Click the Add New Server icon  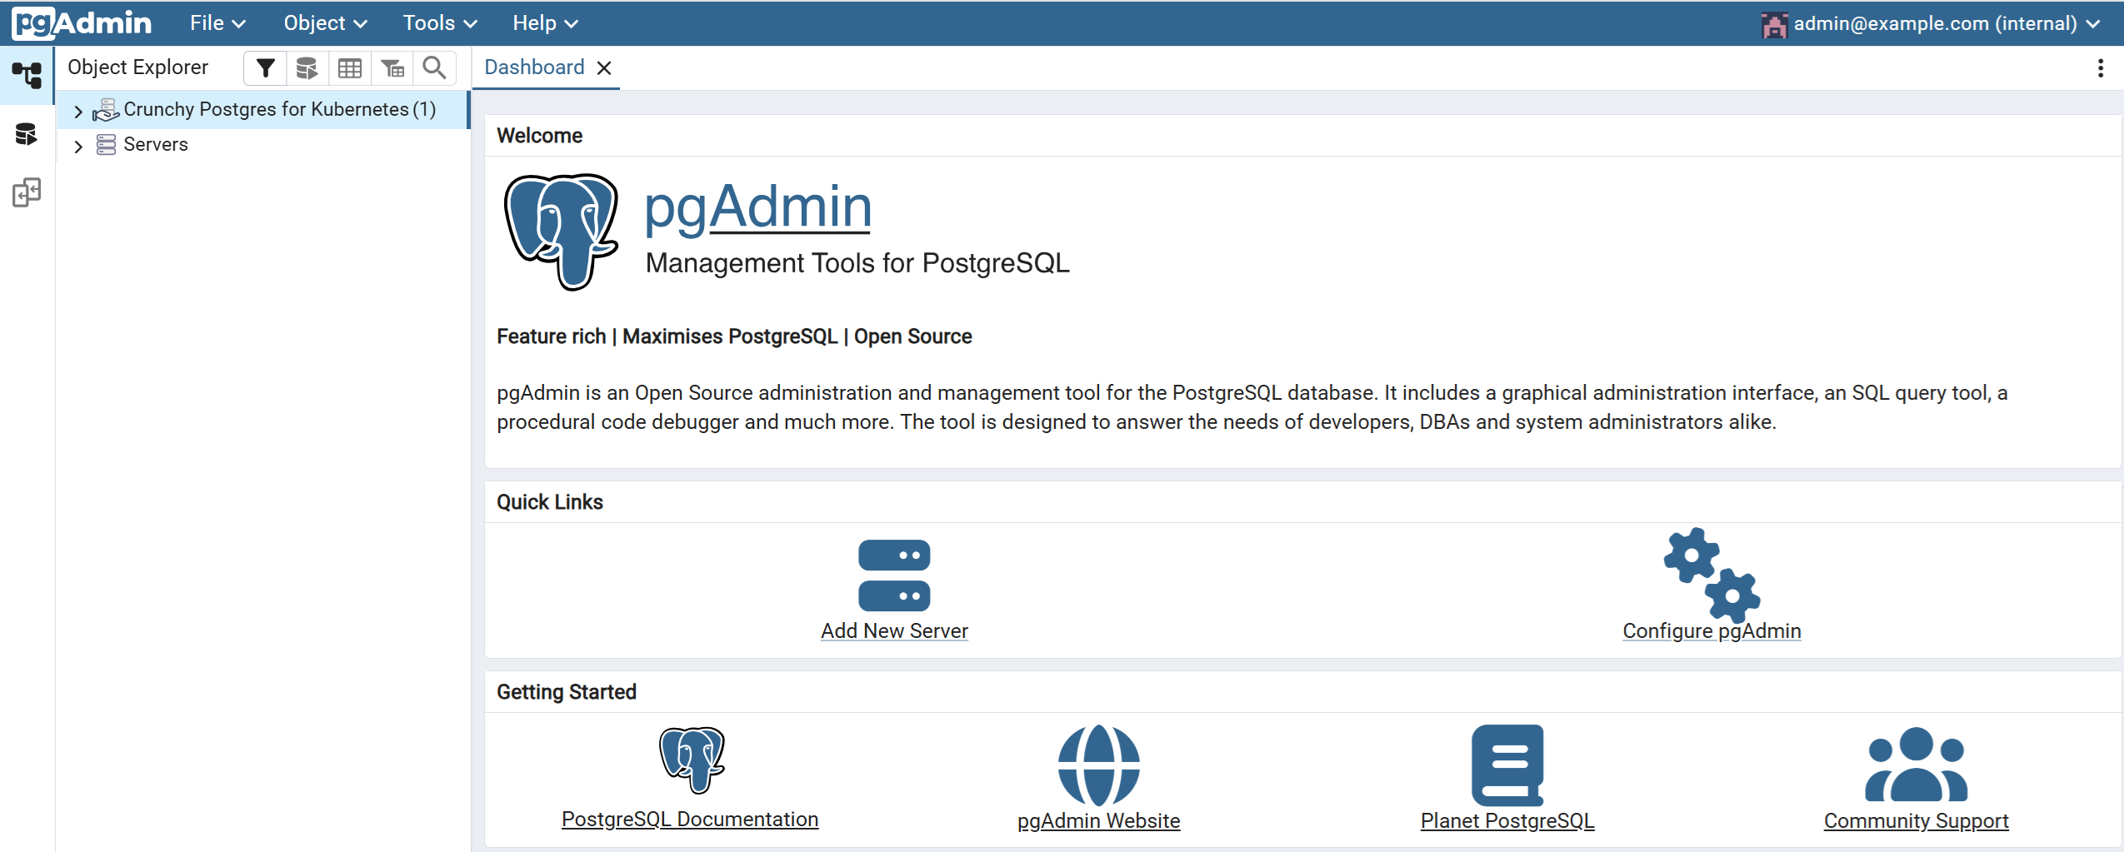pos(893,575)
